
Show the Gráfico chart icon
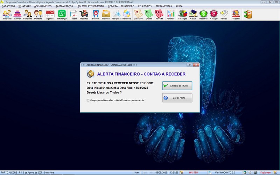[171, 15]
